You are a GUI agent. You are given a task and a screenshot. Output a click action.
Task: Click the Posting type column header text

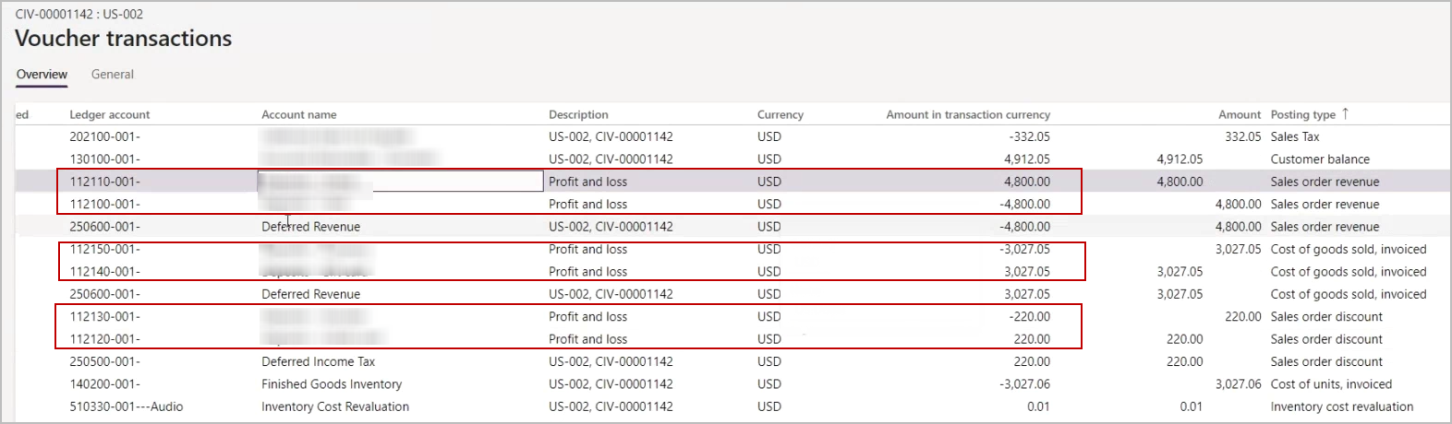pyautogui.click(x=1302, y=114)
